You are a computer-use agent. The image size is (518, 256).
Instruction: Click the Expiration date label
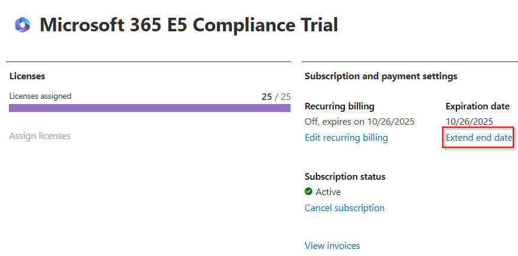tap(477, 106)
